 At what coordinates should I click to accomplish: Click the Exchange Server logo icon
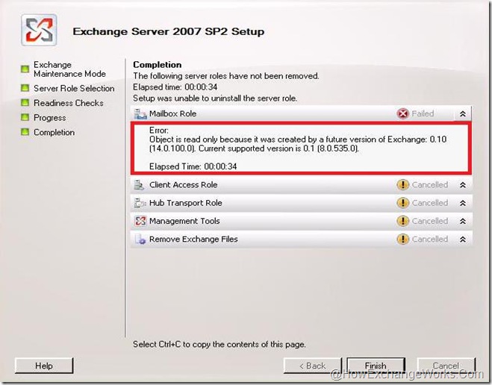click(x=39, y=30)
